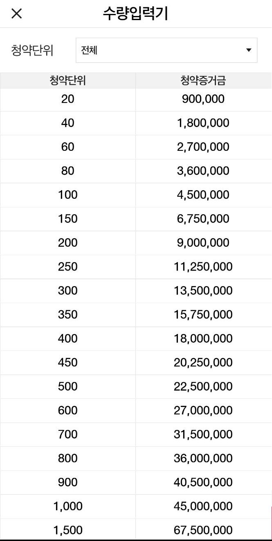The image size is (272, 541).
Task: Choose the 1,500 unit row
Action: [68, 530]
